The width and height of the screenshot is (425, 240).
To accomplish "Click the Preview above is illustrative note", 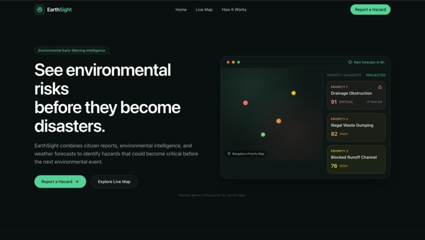I will pos(212,195).
